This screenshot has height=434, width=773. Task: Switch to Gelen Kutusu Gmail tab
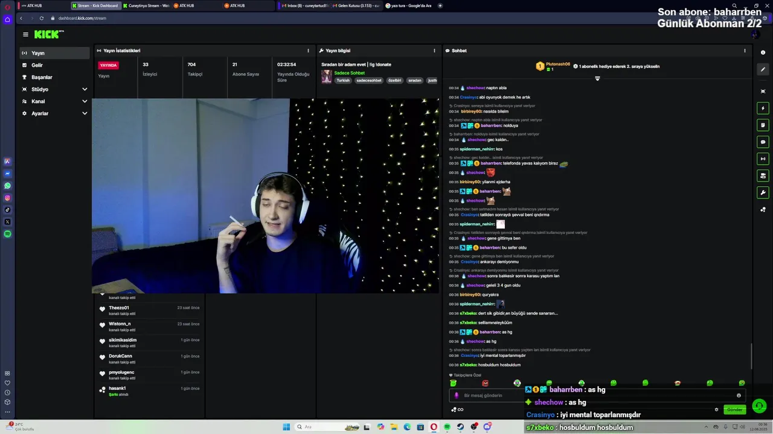point(356,5)
